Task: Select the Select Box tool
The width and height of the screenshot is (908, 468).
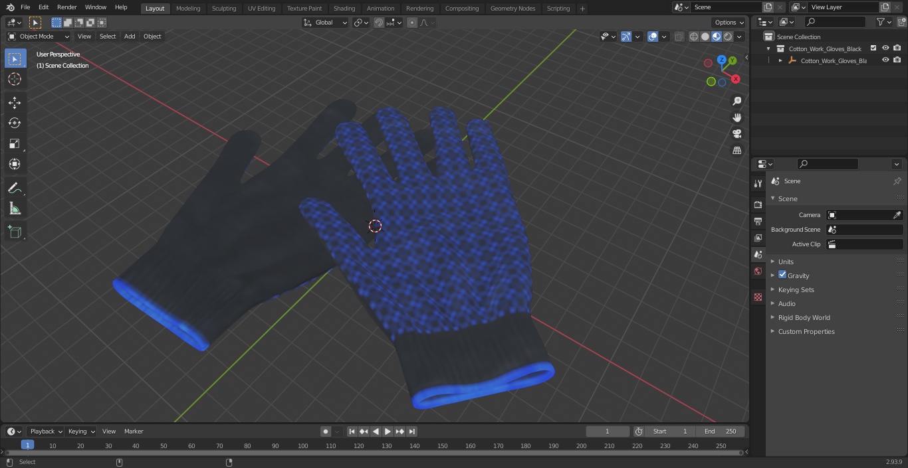Action: pos(15,58)
